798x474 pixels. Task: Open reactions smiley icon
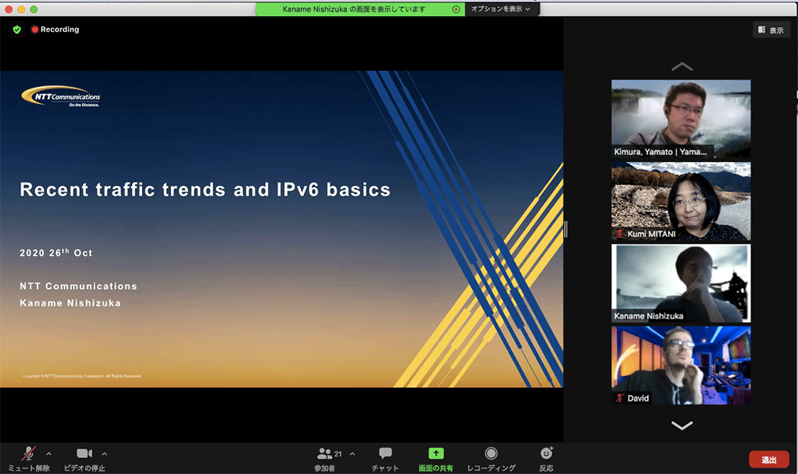pos(547,453)
